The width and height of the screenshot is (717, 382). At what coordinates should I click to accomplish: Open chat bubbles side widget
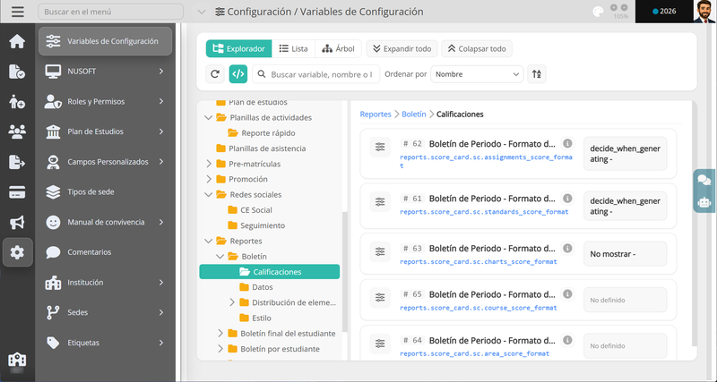click(x=704, y=180)
